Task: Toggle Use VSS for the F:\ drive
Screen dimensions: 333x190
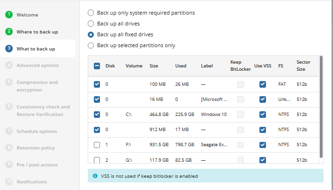Action: [x=263, y=145]
